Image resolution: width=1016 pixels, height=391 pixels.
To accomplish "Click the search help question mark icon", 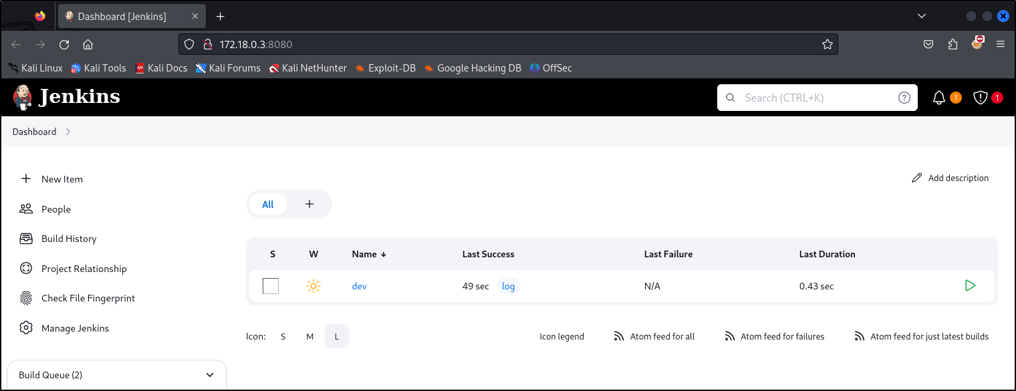I will (x=904, y=98).
